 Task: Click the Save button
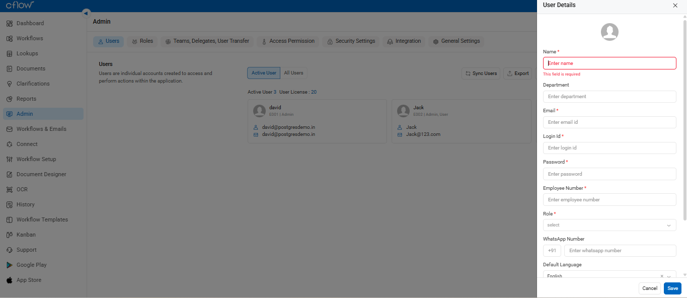pyautogui.click(x=672, y=288)
